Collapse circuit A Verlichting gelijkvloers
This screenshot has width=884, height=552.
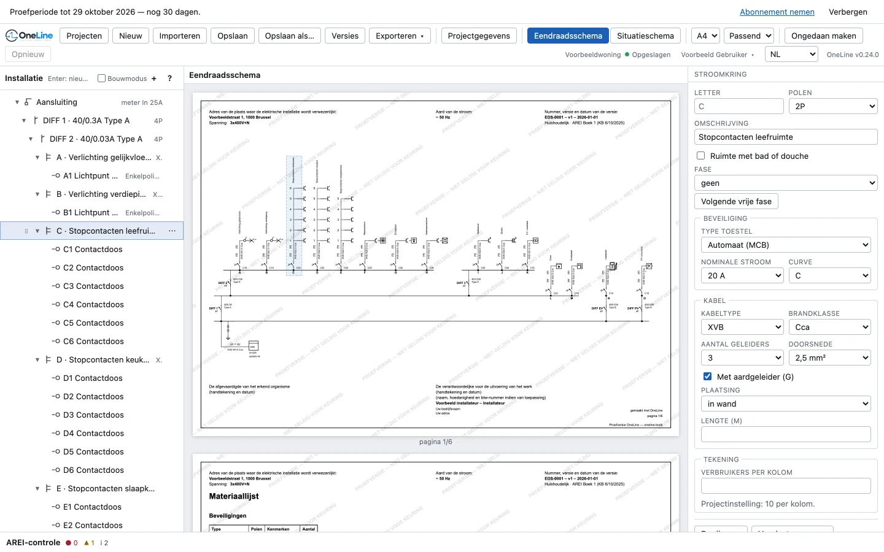[x=37, y=158]
